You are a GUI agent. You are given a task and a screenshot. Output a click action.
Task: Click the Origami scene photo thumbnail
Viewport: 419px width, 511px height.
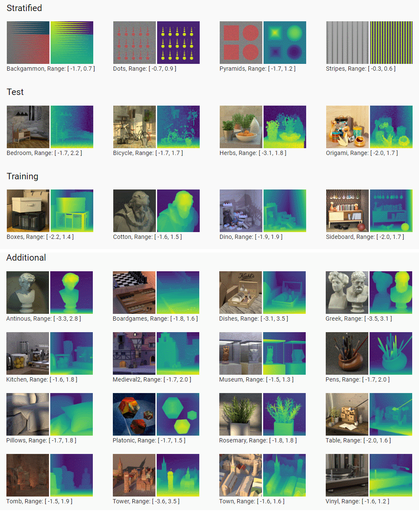347,127
